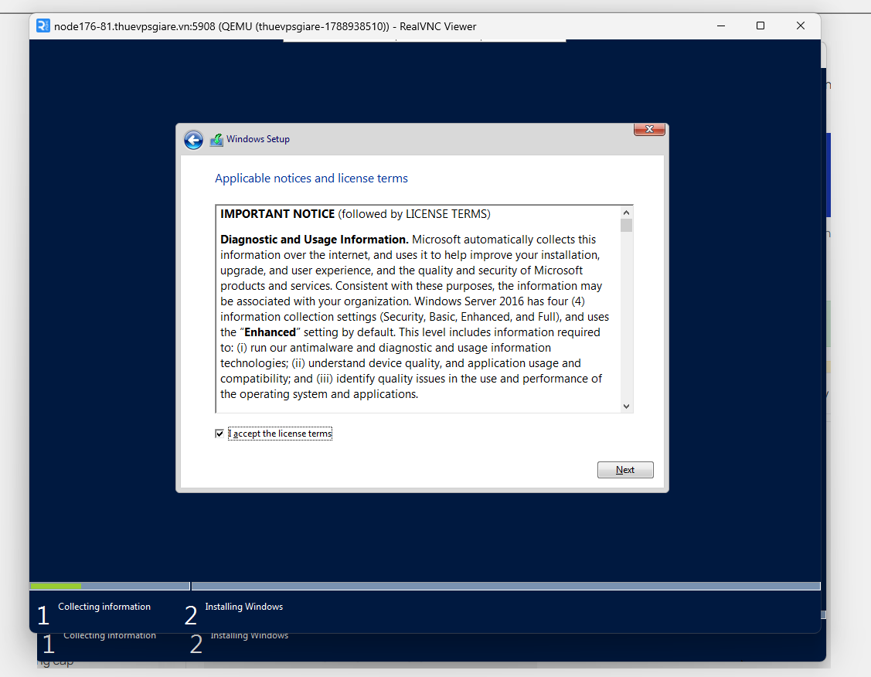This screenshot has height=677, width=871.
Task: Click the 'Applicable notices and license terms' heading
Action: 311,179
